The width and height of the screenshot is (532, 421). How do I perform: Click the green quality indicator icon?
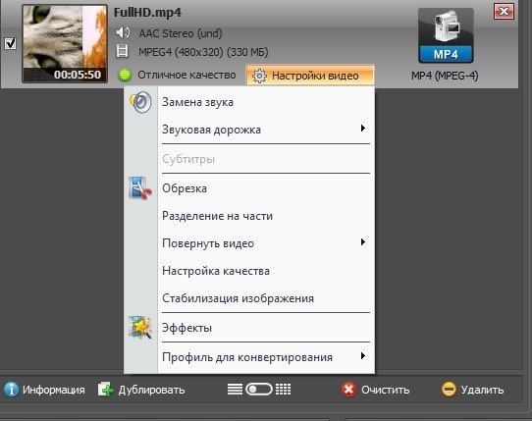point(125,75)
